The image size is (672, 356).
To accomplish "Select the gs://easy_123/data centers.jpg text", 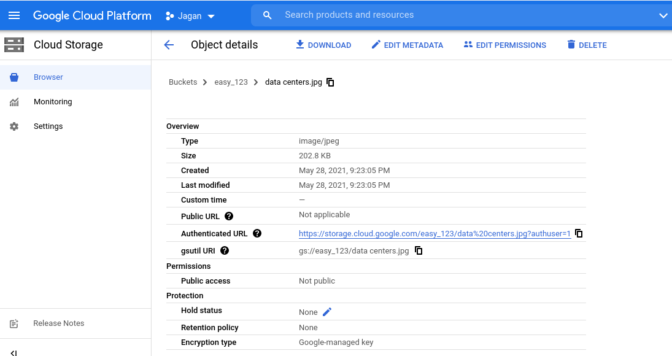I will (353, 251).
